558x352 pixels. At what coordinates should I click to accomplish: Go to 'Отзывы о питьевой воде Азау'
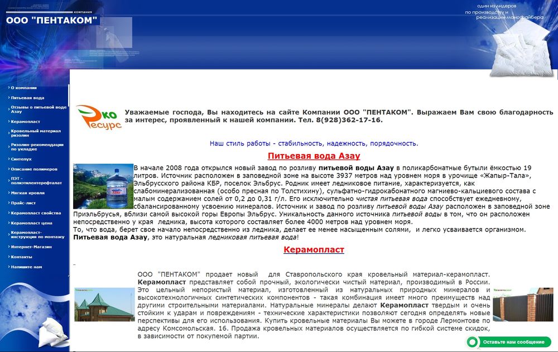click(39, 109)
